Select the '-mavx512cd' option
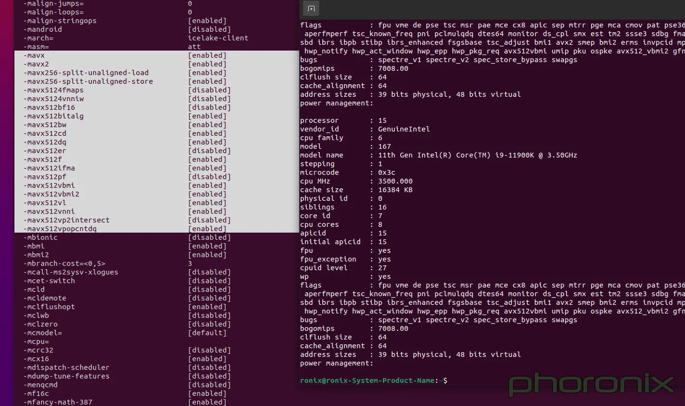This screenshot has width=685, height=406. click(x=45, y=133)
